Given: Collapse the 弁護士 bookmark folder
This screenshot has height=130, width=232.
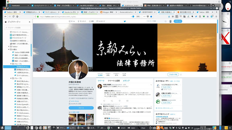Looking at the screenshot, I should click(x=9, y=49).
